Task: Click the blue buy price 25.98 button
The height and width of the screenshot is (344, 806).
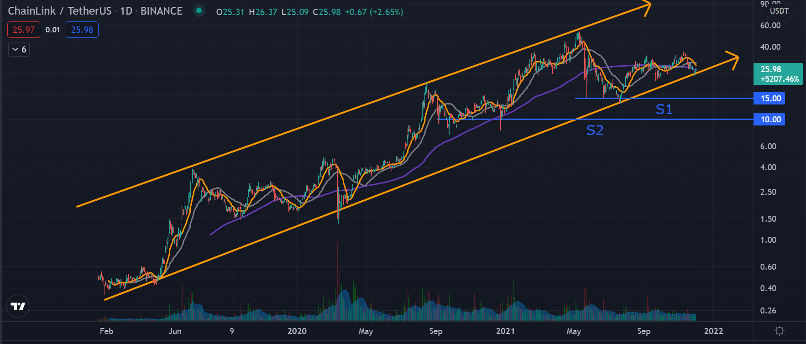Action: tap(82, 30)
